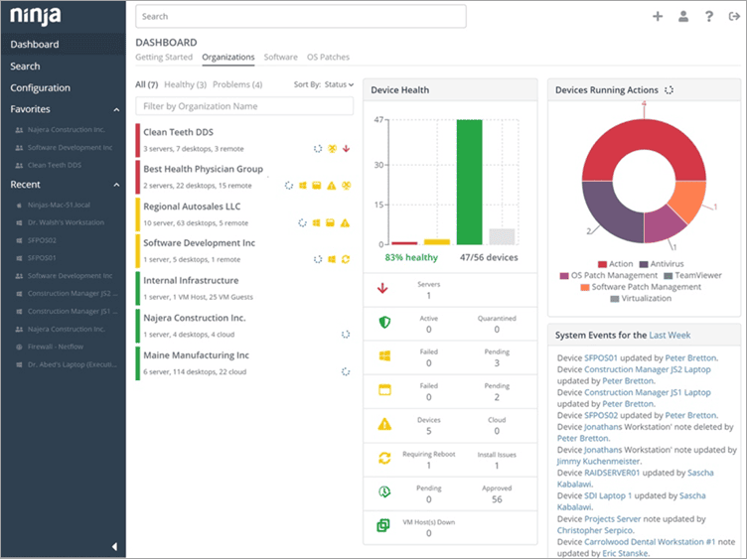Toggle Software Patch Management legend swatch
Image resolution: width=747 pixels, height=559 pixels.
pos(584,287)
